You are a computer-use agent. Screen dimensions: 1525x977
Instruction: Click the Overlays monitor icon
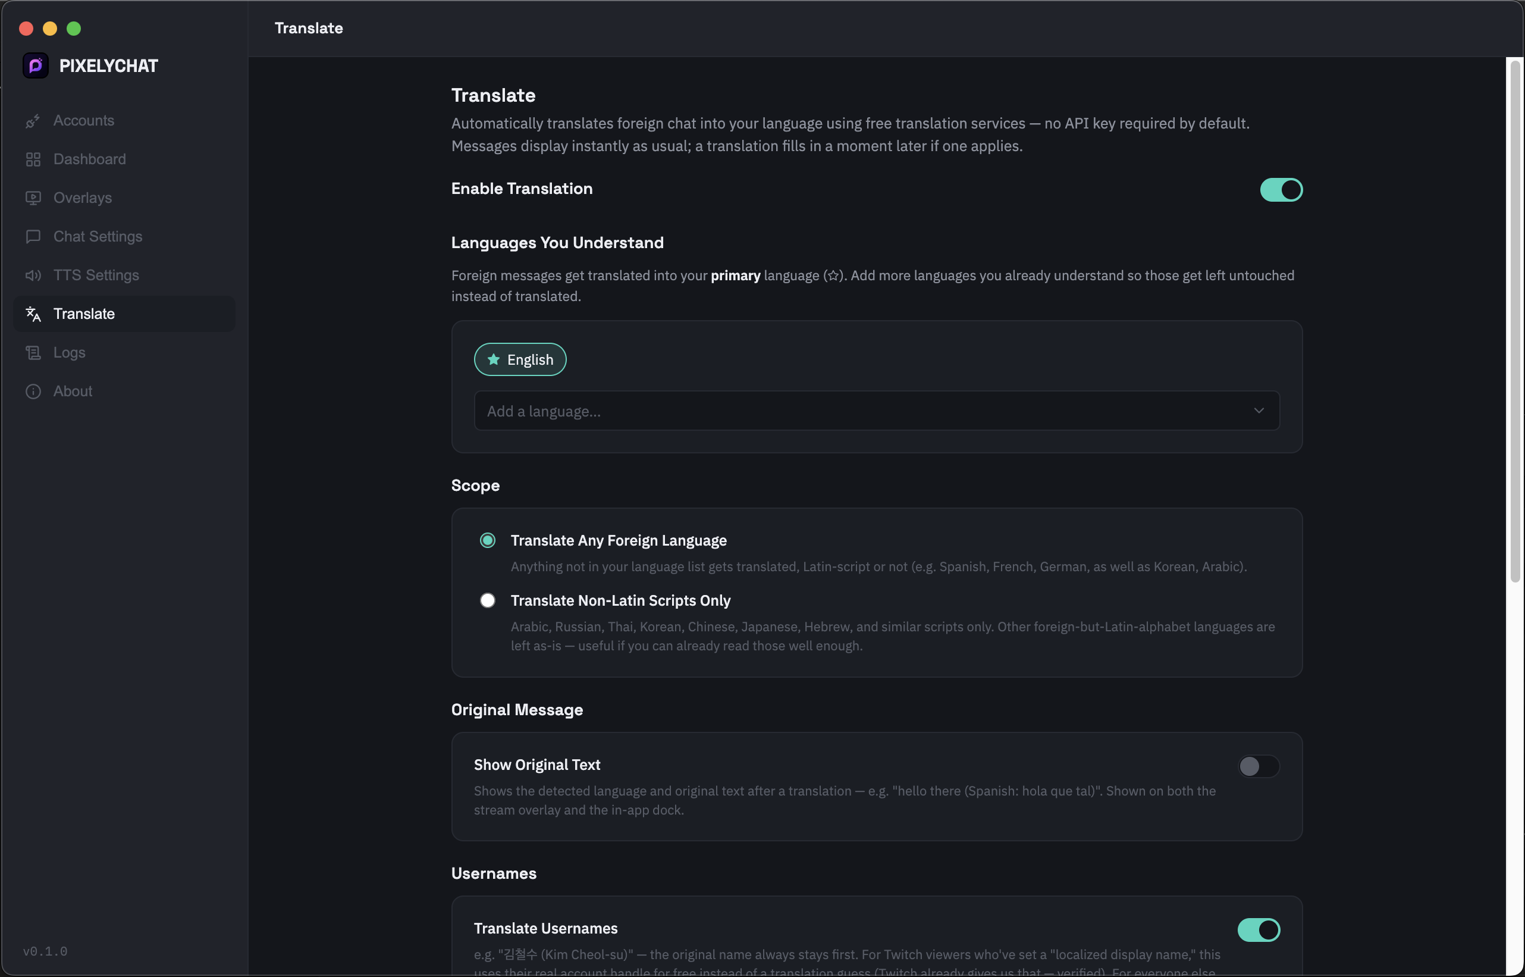(33, 198)
